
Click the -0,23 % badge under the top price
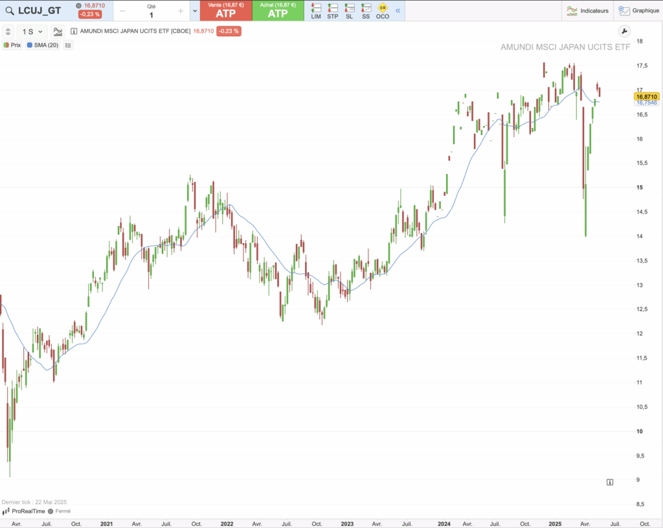click(x=90, y=14)
